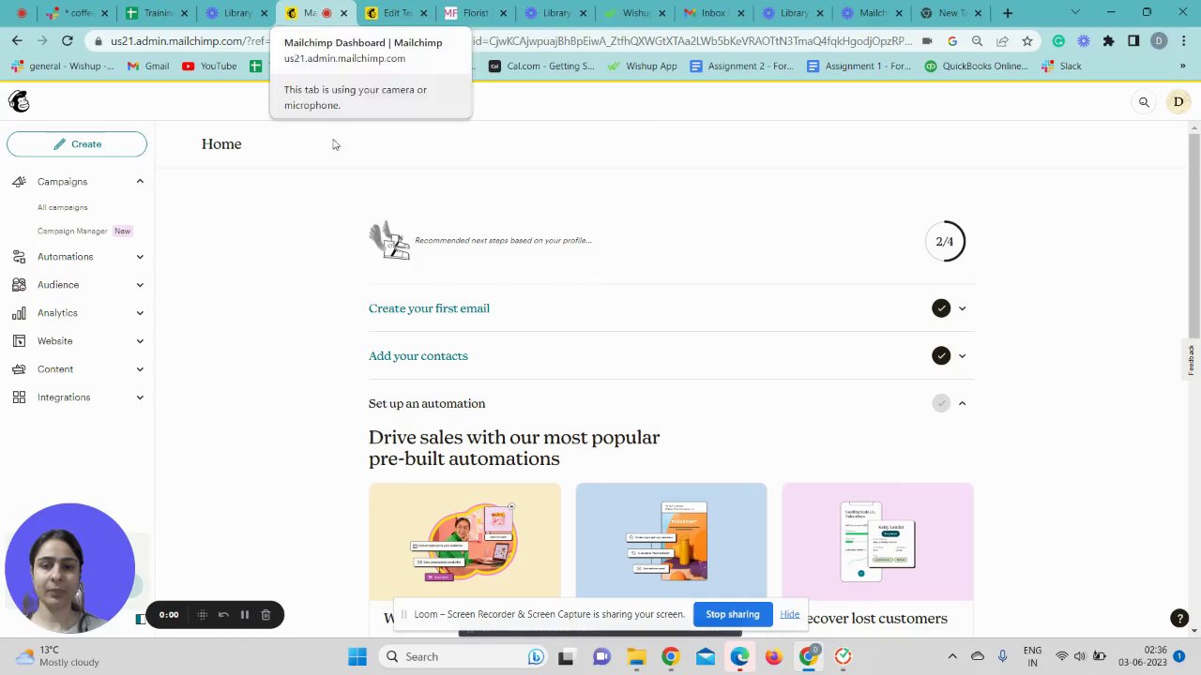Pause the Loom recording

point(245,615)
